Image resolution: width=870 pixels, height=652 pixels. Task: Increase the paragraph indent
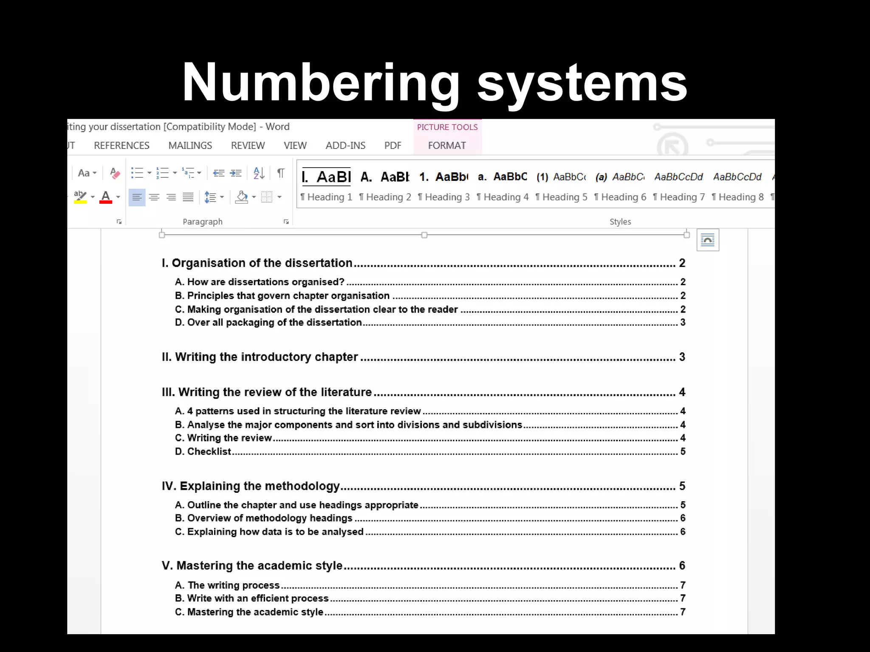[x=236, y=173]
